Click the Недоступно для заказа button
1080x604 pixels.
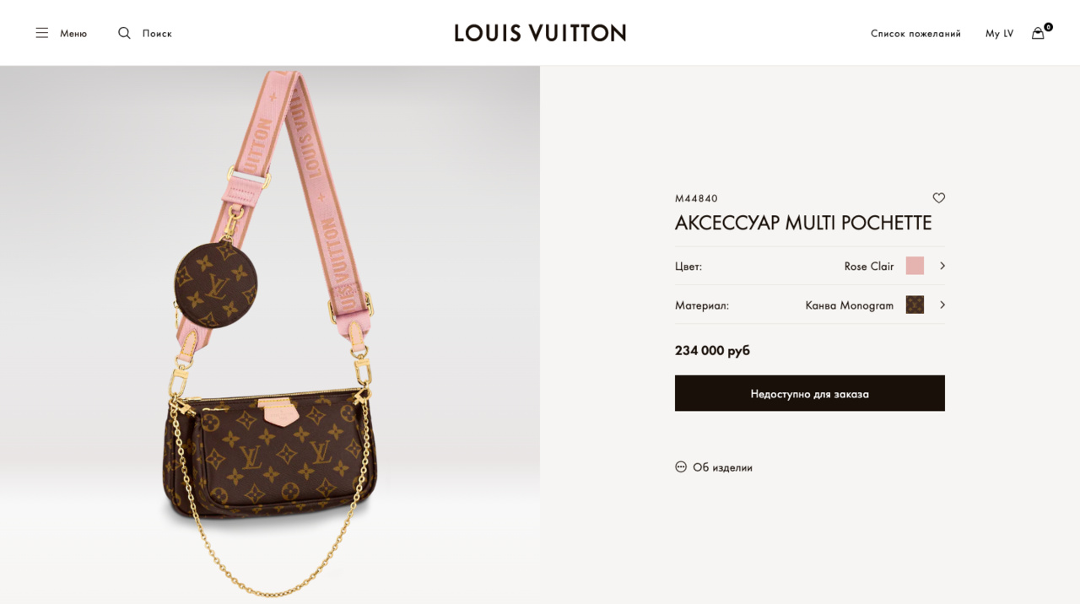[810, 393]
